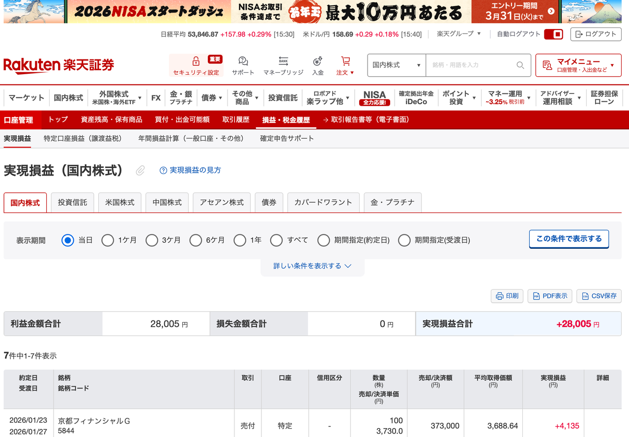Open the 国内株式 search category dropdown
Viewport: 629px width, 437px height.
pos(396,65)
